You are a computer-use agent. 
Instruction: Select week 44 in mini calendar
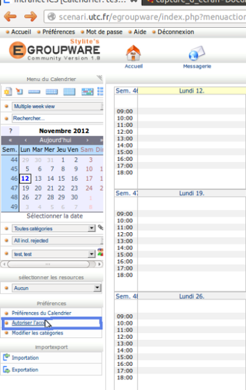pyautogui.click(x=14, y=160)
